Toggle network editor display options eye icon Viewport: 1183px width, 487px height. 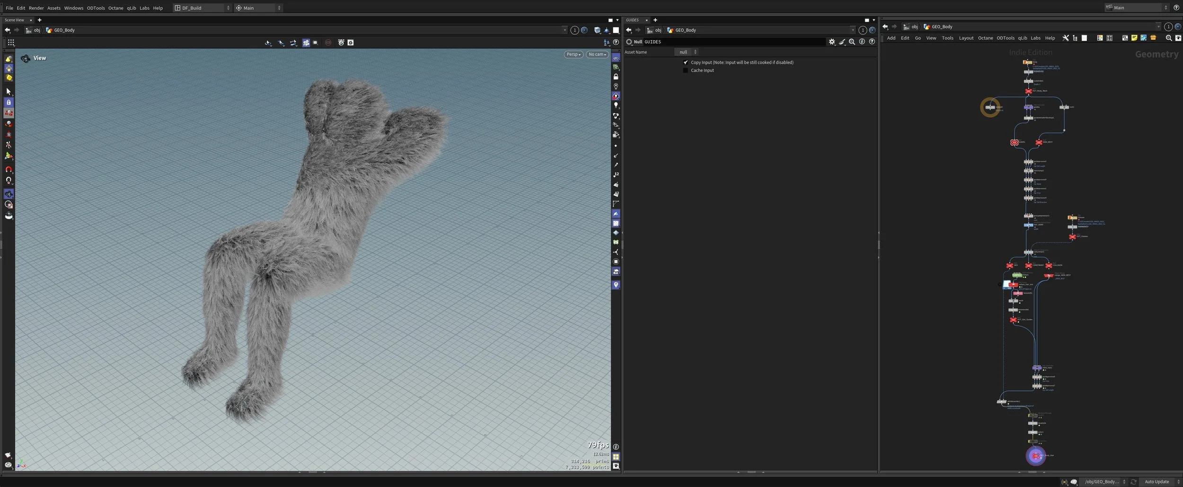(x=1178, y=38)
